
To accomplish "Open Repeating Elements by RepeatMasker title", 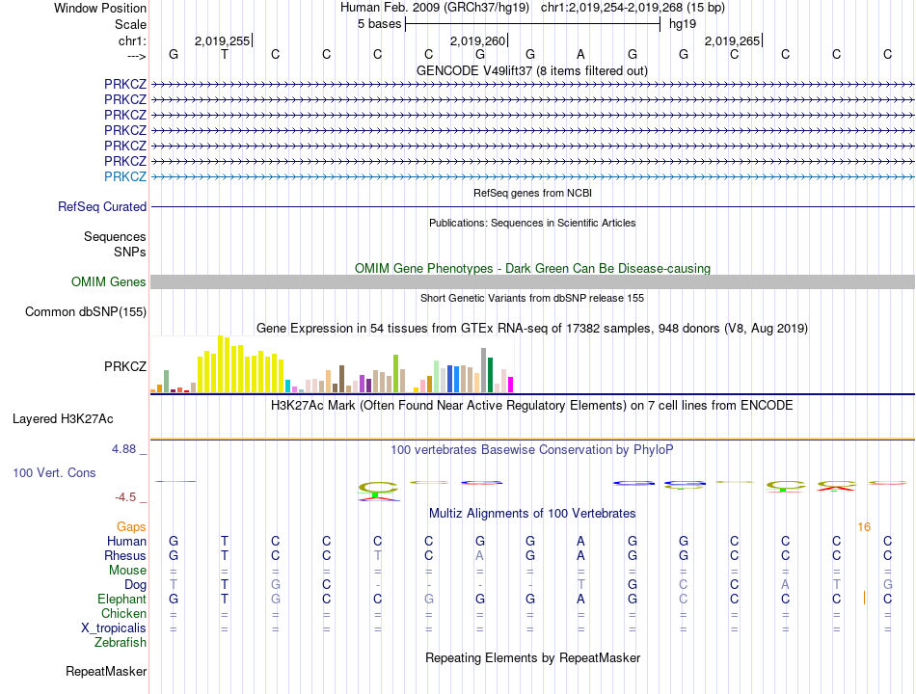I will [532, 657].
